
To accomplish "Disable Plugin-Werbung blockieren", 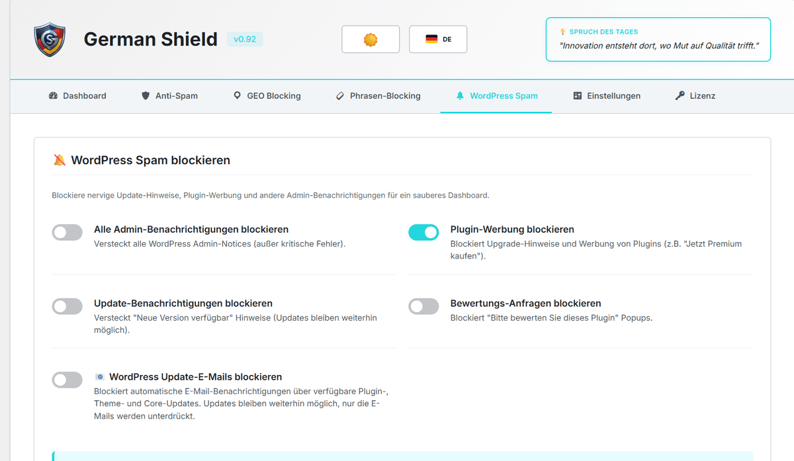I will (423, 232).
